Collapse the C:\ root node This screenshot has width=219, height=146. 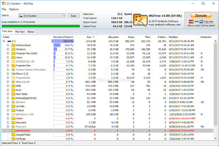(4, 41)
